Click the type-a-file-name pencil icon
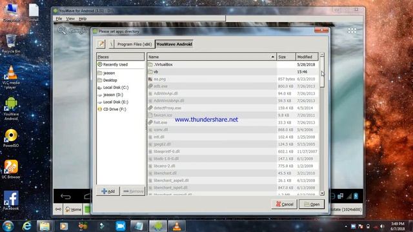This screenshot has width=413, height=232. point(101,44)
